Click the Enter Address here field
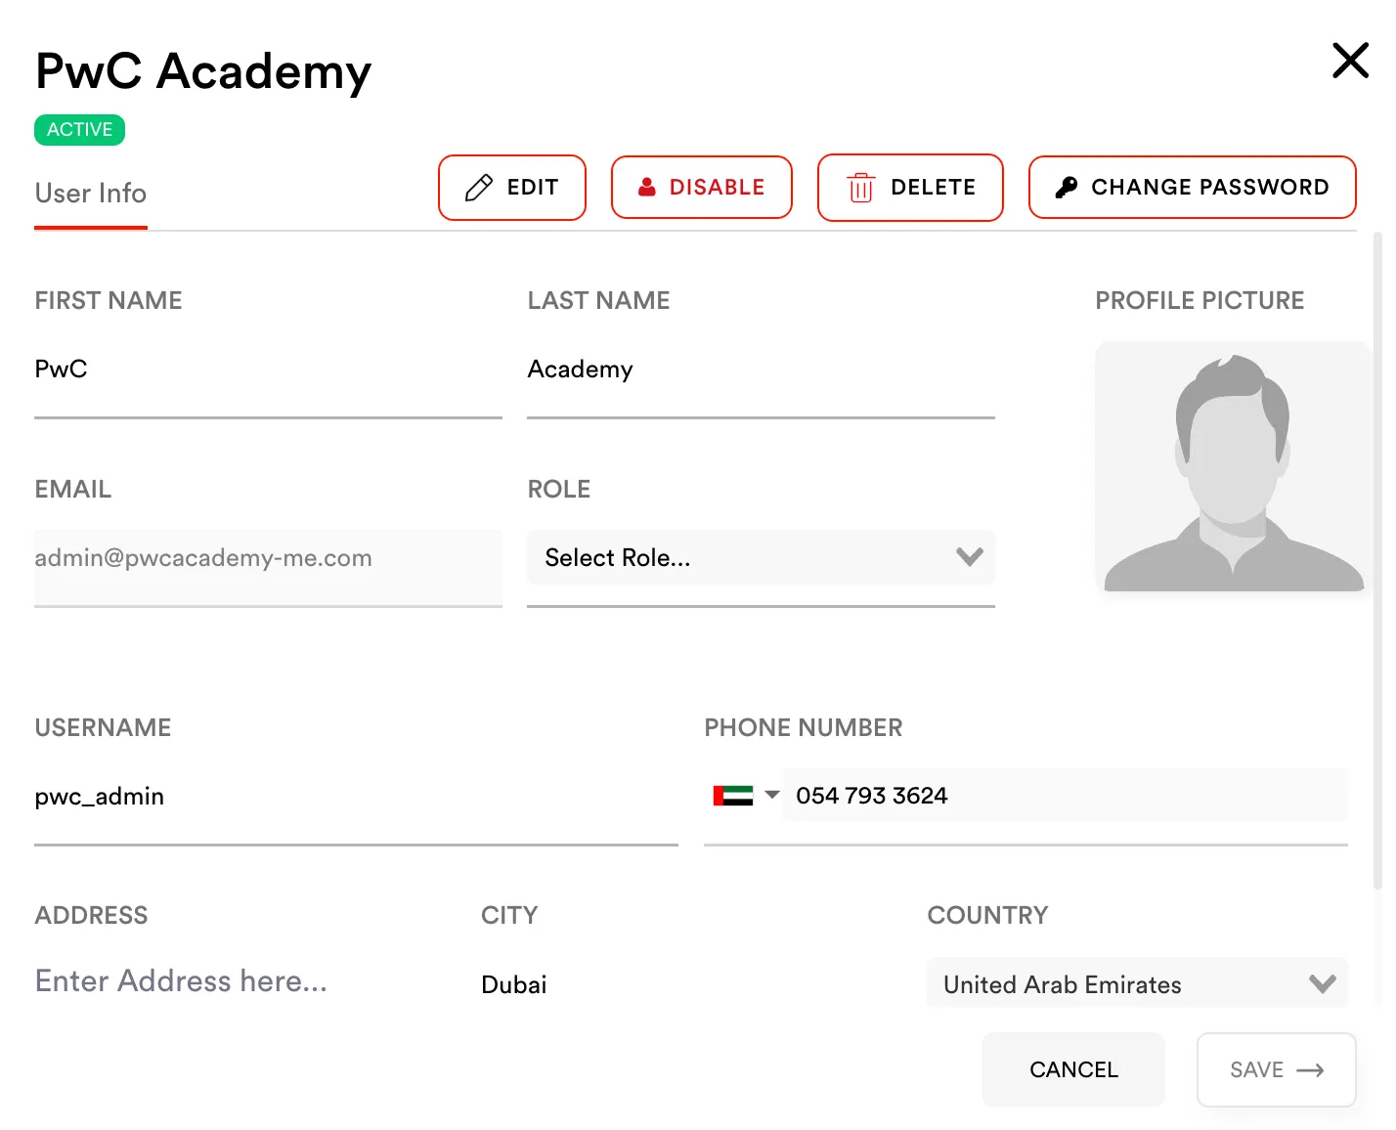1396x1130 pixels. click(244, 981)
